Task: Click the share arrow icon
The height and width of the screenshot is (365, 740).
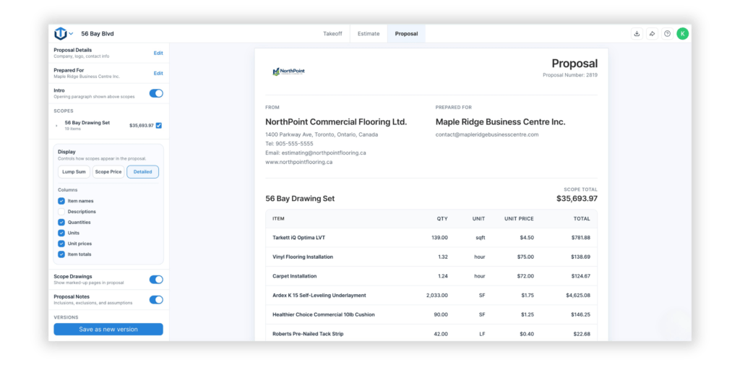Action: point(652,33)
